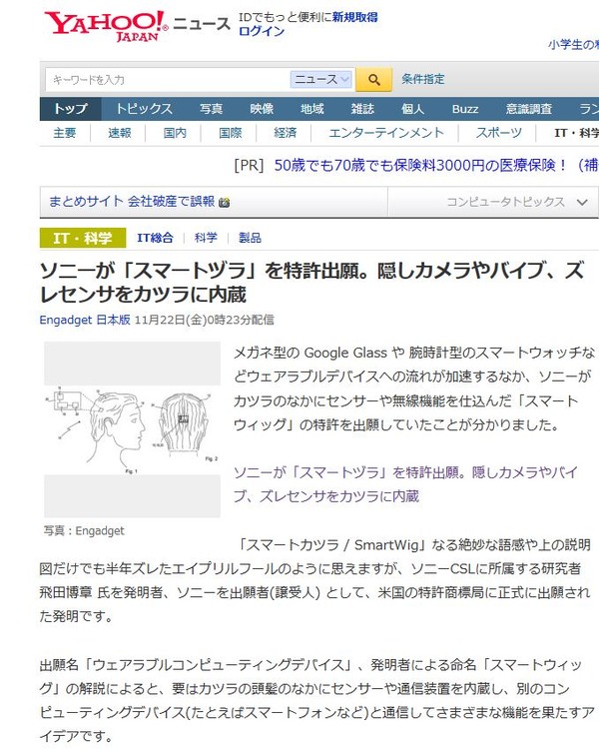
Task: Click the camera icon beside まとめサイト headline
Action: (224, 203)
